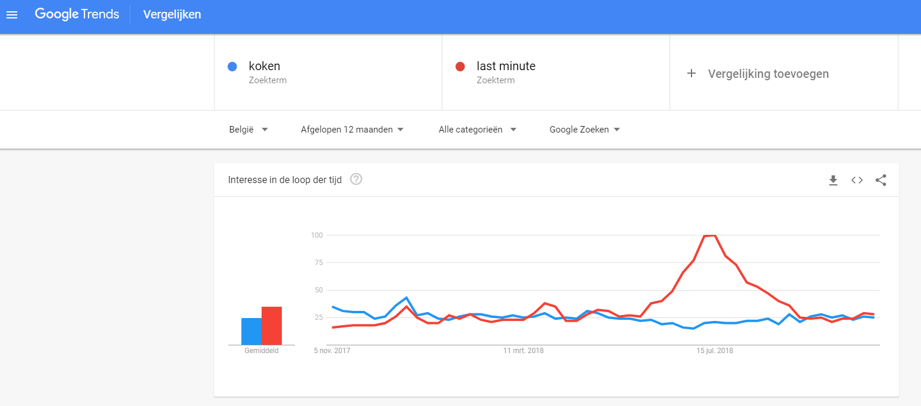The height and width of the screenshot is (406, 921).
Task: Click the red Gemiddeld average bar
Action: tap(272, 326)
